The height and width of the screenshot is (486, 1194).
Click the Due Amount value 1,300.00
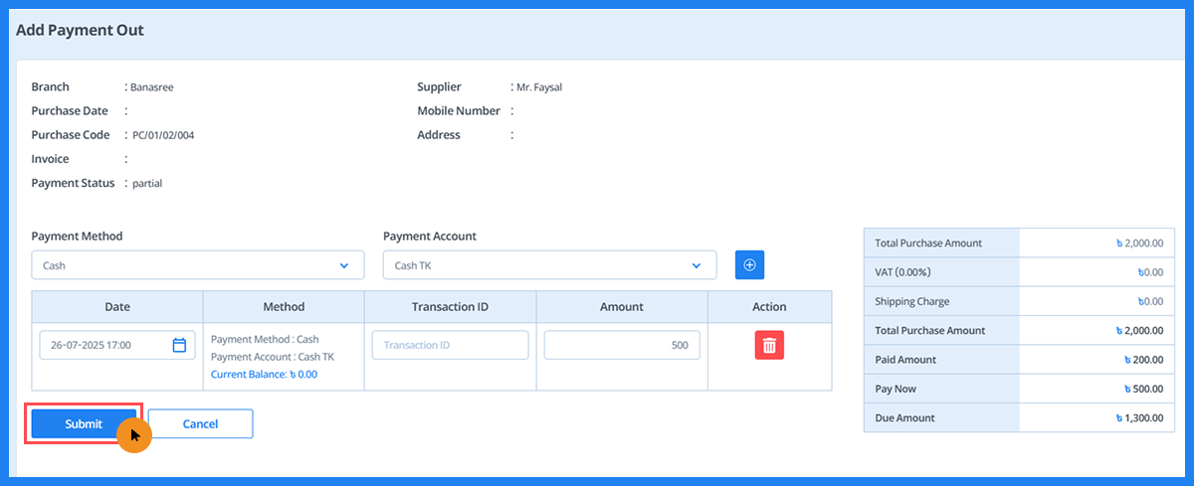tap(1139, 418)
